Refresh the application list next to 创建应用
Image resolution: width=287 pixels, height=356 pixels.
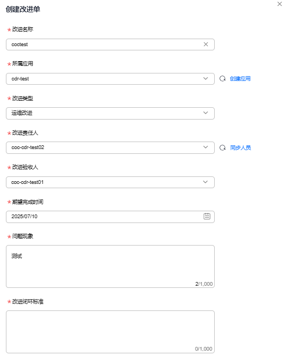(x=222, y=79)
